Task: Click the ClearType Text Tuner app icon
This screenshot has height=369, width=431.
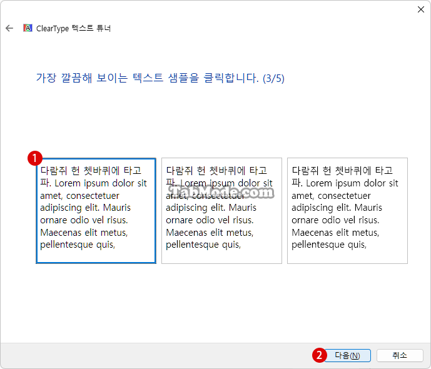Action: 28,28
